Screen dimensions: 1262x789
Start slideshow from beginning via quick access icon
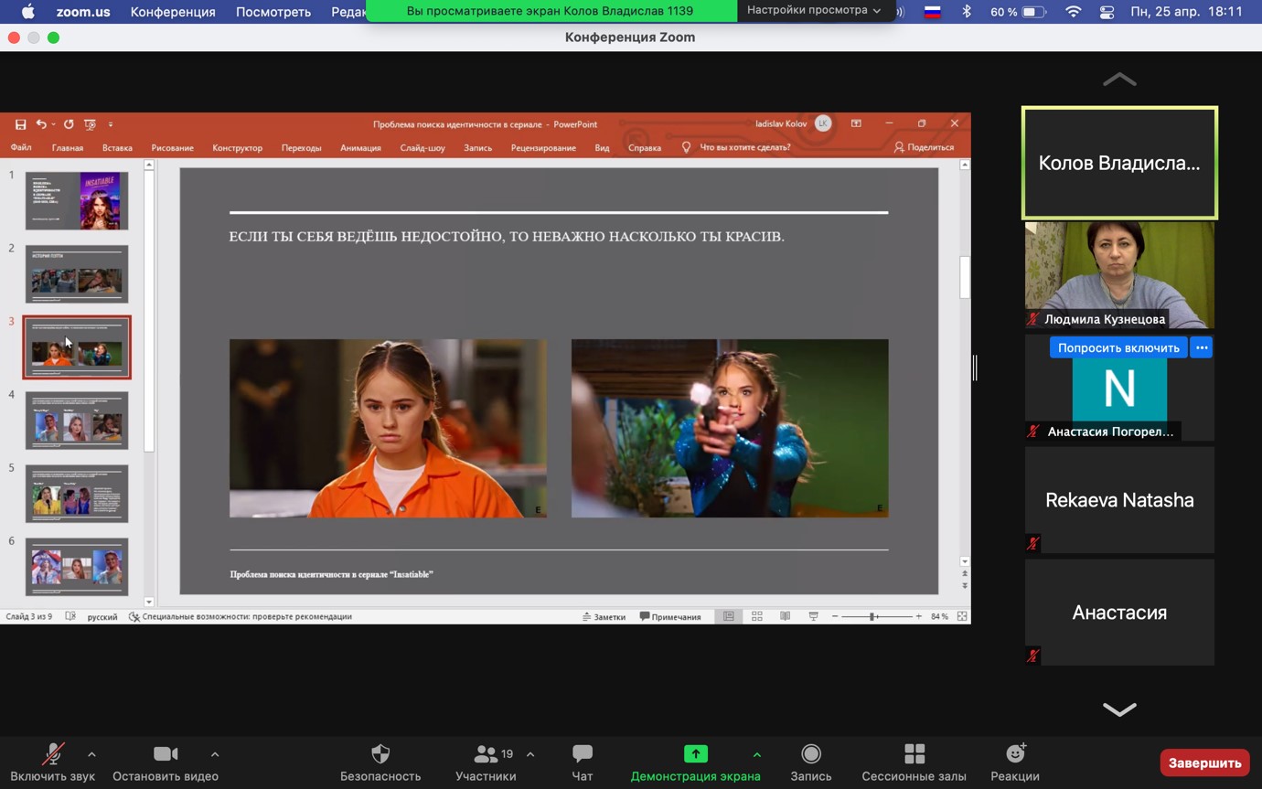(x=90, y=124)
